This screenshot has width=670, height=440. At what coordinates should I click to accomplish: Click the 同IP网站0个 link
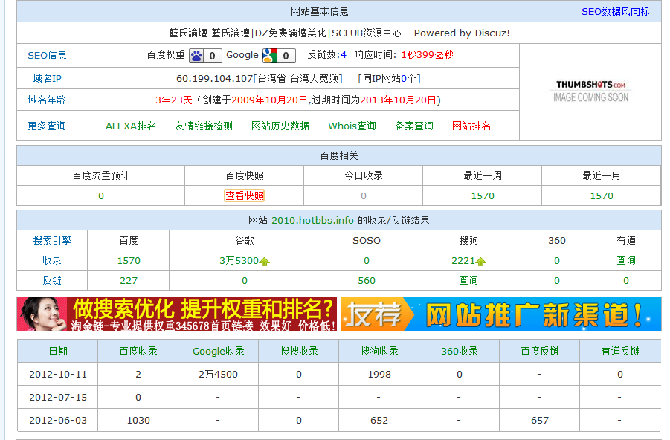[390, 79]
